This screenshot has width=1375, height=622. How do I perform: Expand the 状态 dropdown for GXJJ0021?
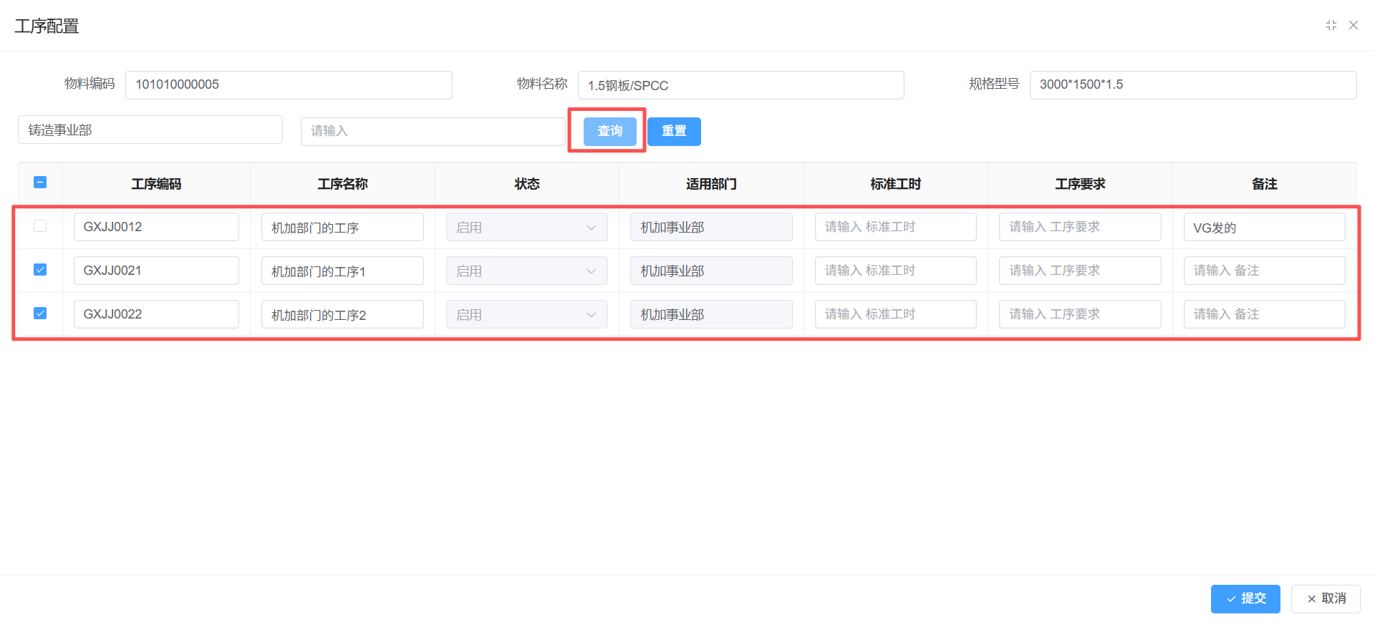pos(526,271)
